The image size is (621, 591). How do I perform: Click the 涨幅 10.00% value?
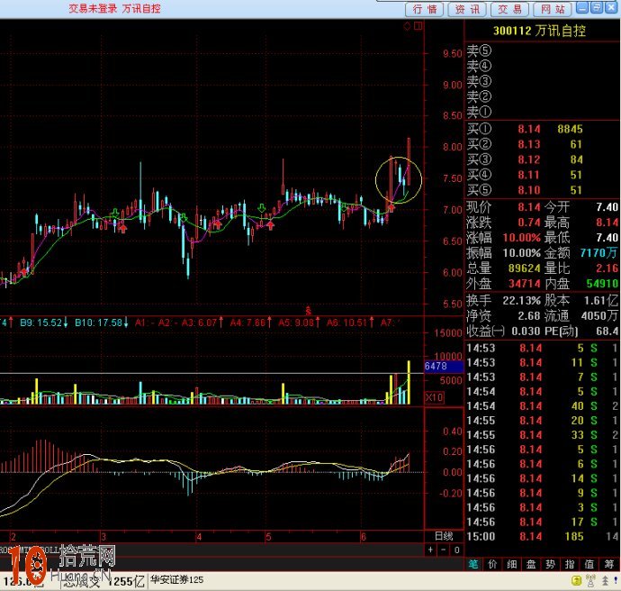(x=522, y=238)
